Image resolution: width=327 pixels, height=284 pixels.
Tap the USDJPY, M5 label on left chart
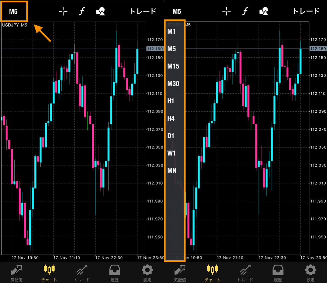[15, 25]
